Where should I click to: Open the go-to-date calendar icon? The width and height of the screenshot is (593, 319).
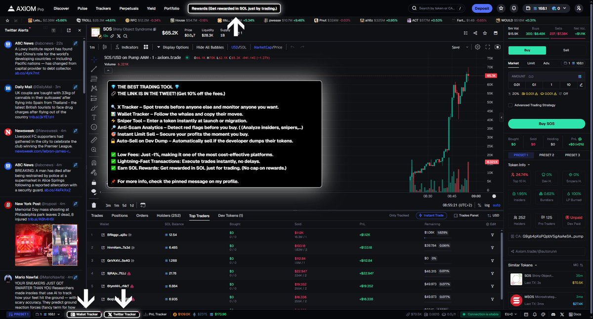point(142,205)
